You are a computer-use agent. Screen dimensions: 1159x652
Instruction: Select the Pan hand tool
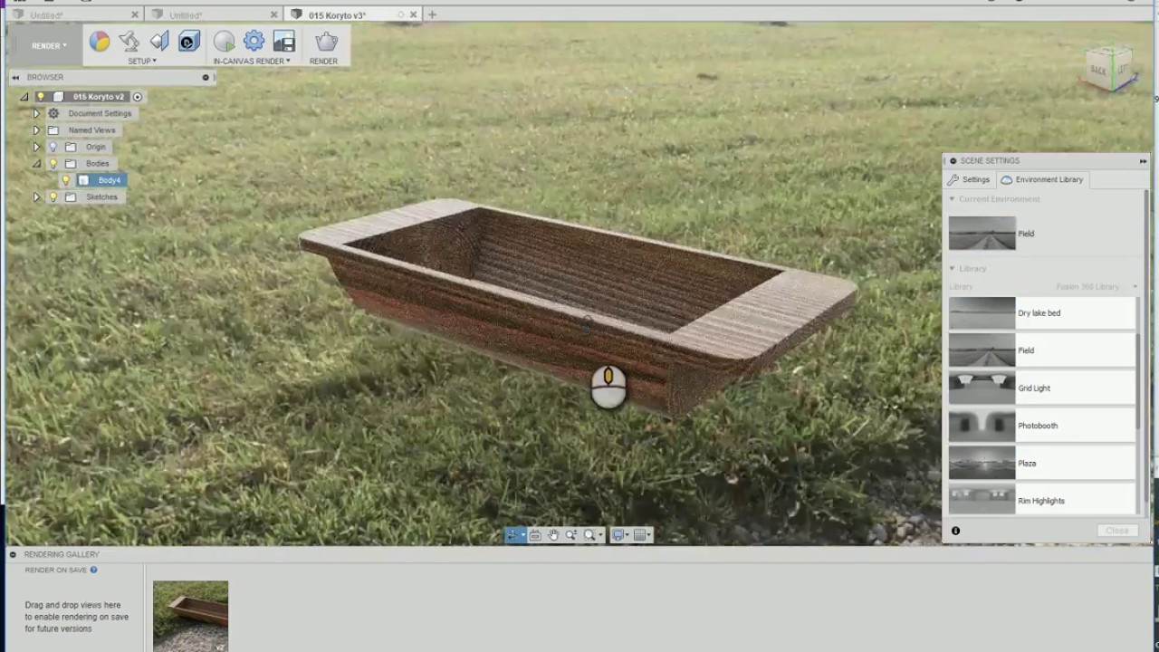[x=553, y=535]
